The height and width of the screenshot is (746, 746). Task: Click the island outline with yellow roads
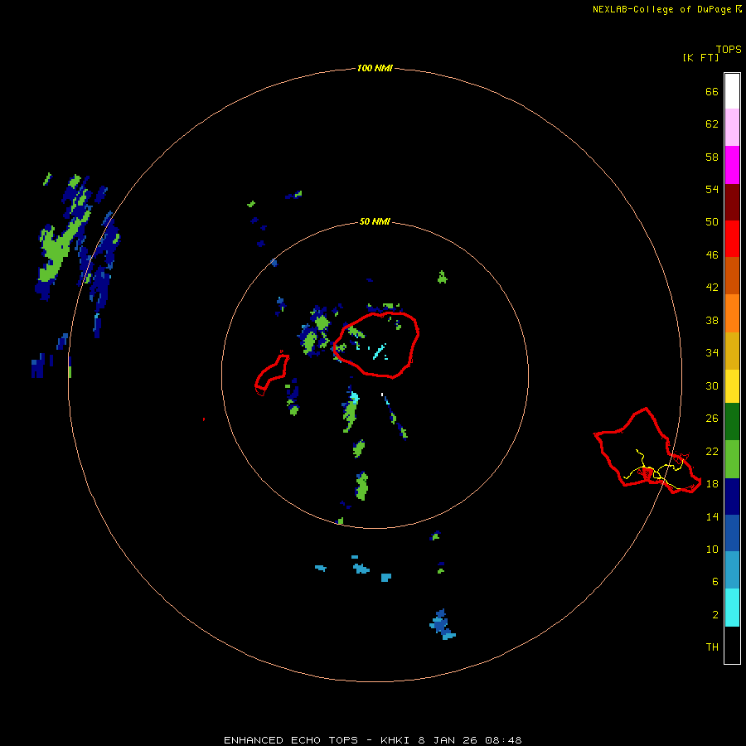(x=647, y=452)
